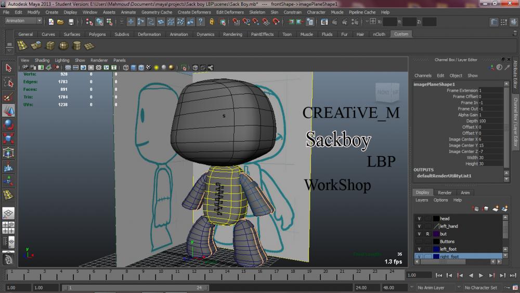Click the New Scene icon
This screenshot has width=520, height=293.
pos(51,22)
